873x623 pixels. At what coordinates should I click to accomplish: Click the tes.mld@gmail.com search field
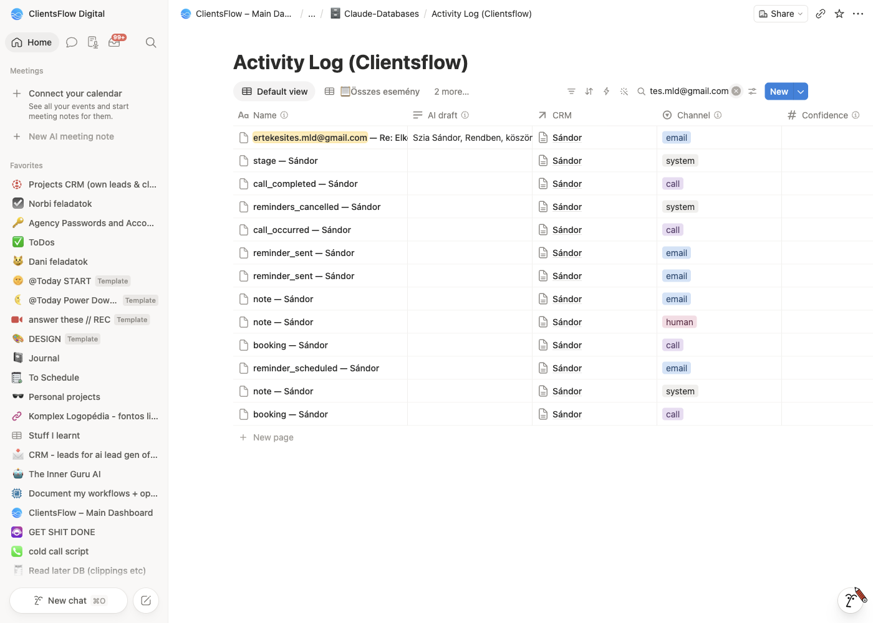[x=688, y=91]
